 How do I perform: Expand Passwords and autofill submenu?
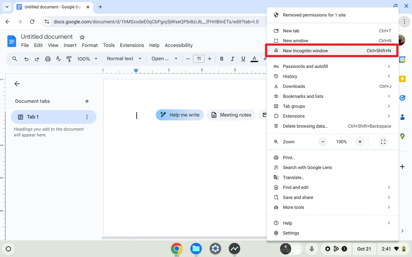pyautogui.click(x=333, y=66)
